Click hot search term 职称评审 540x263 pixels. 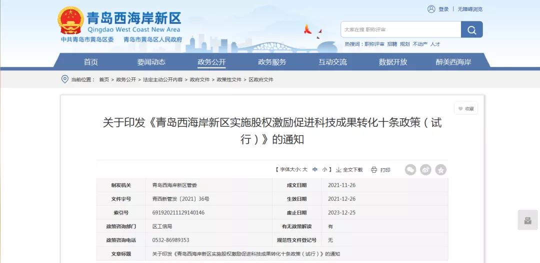click(x=374, y=44)
